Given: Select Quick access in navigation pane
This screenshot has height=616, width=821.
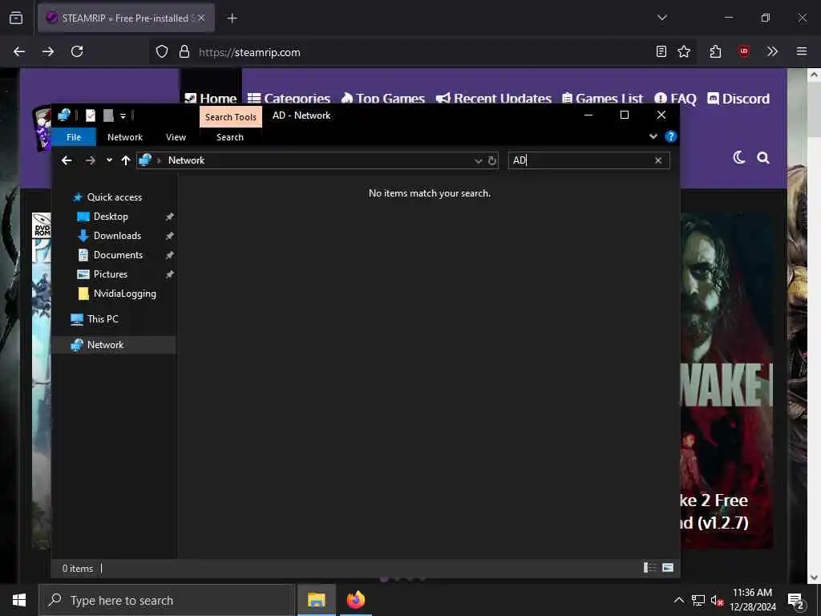Looking at the screenshot, I should [x=114, y=197].
